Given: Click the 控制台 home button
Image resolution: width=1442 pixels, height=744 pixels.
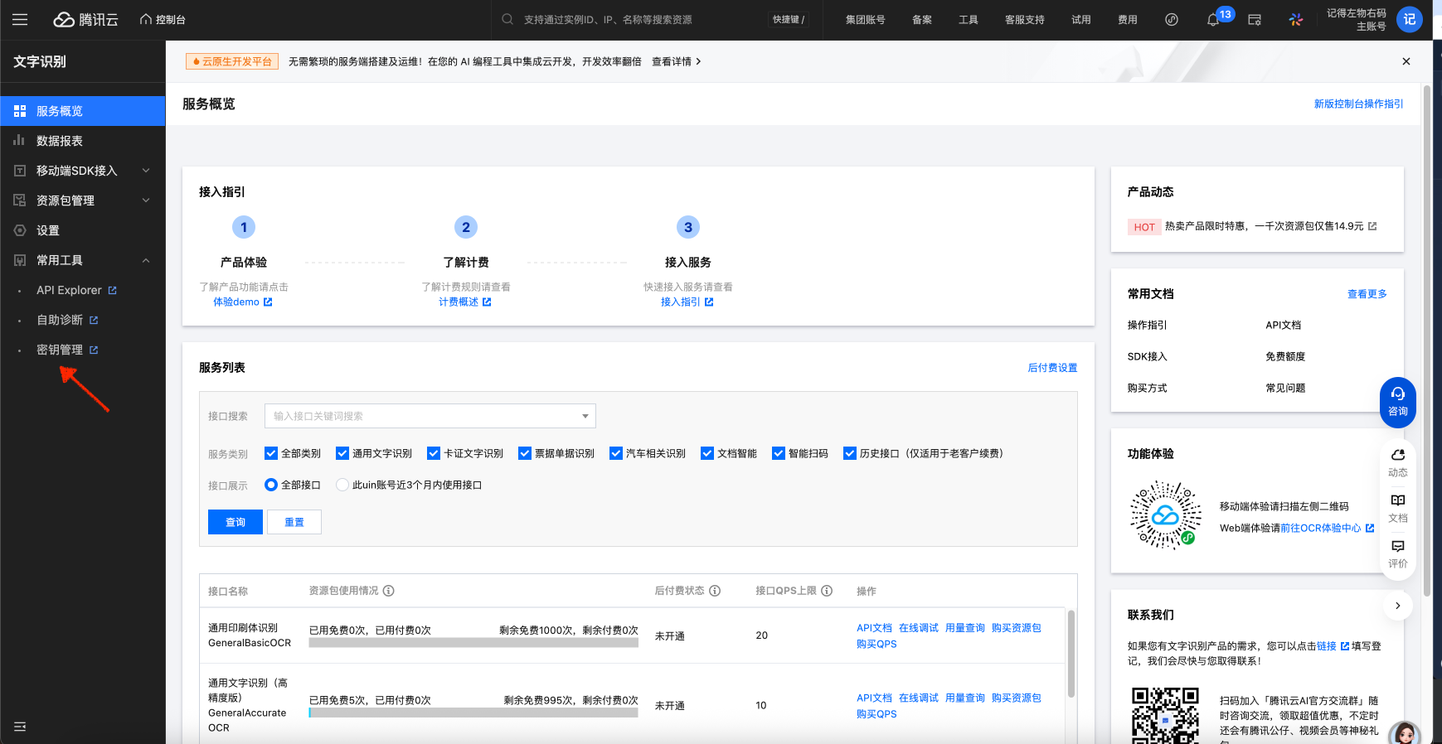Looking at the screenshot, I should click(x=163, y=20).
